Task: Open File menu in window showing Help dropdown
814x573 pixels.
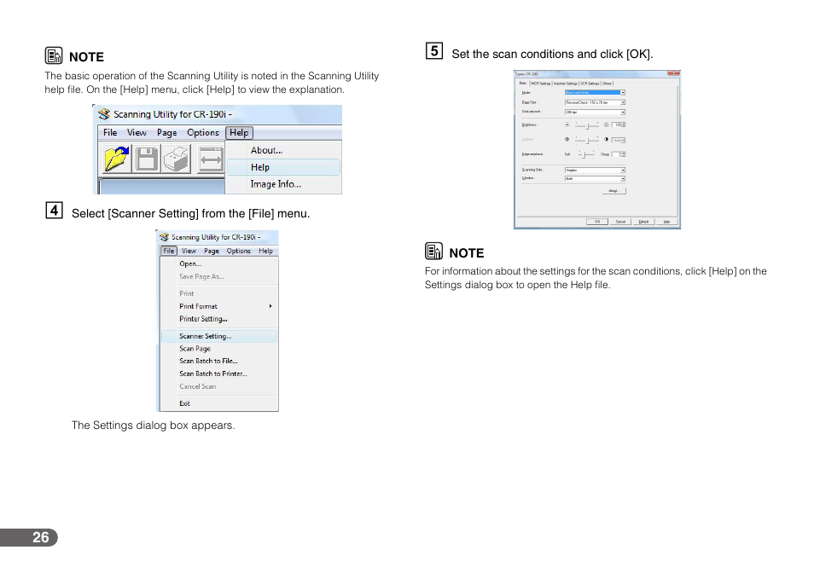Action: click(x=110, y=133)
